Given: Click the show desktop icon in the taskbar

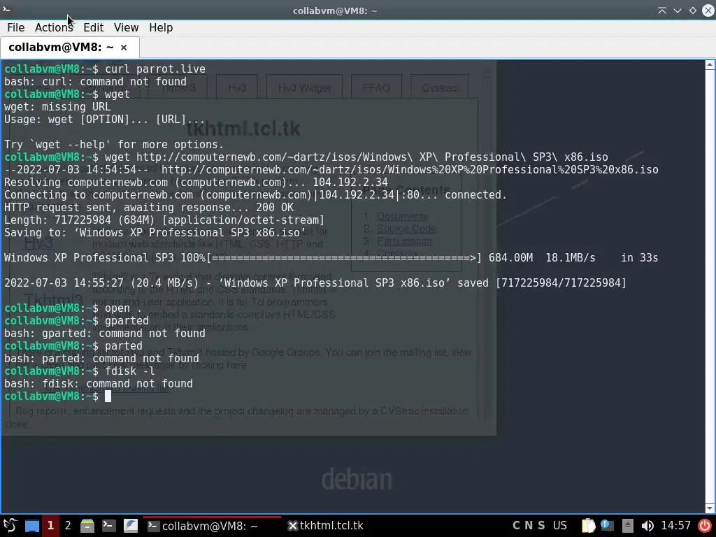Looking at the screenshot, I should 31,526.
